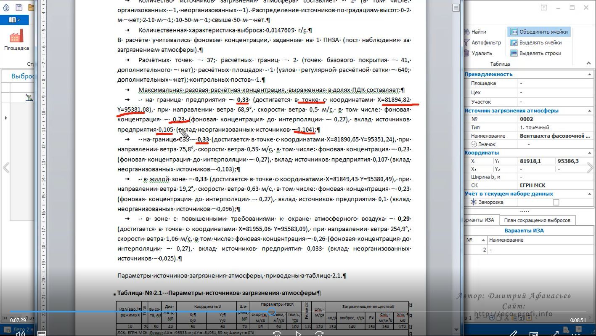Screen dimensions: 596x336
Task: Collapse Источник загрязнения атмосферы section
Action: pyautogui.click(x=590, y=111)
